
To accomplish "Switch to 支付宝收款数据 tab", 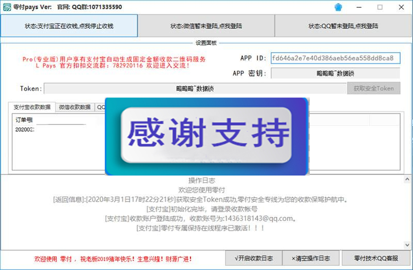I will coord(32,107).
